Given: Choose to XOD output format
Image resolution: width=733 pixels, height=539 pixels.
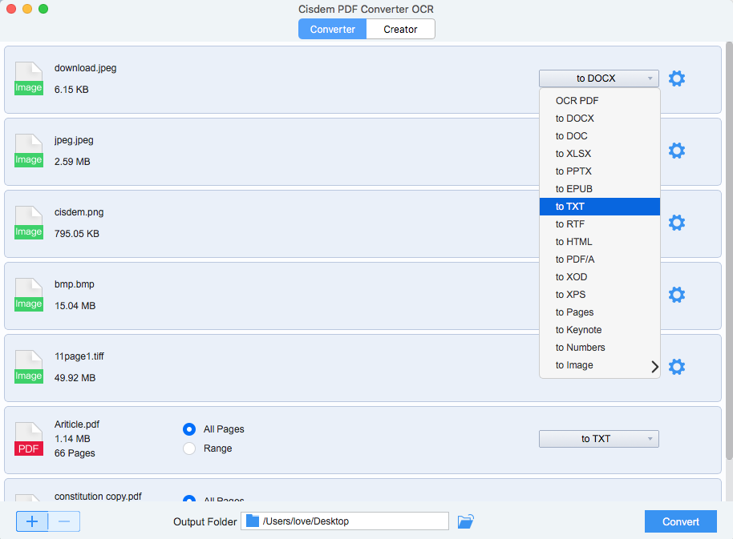Looking at the screenshot, I should point(600,277).
